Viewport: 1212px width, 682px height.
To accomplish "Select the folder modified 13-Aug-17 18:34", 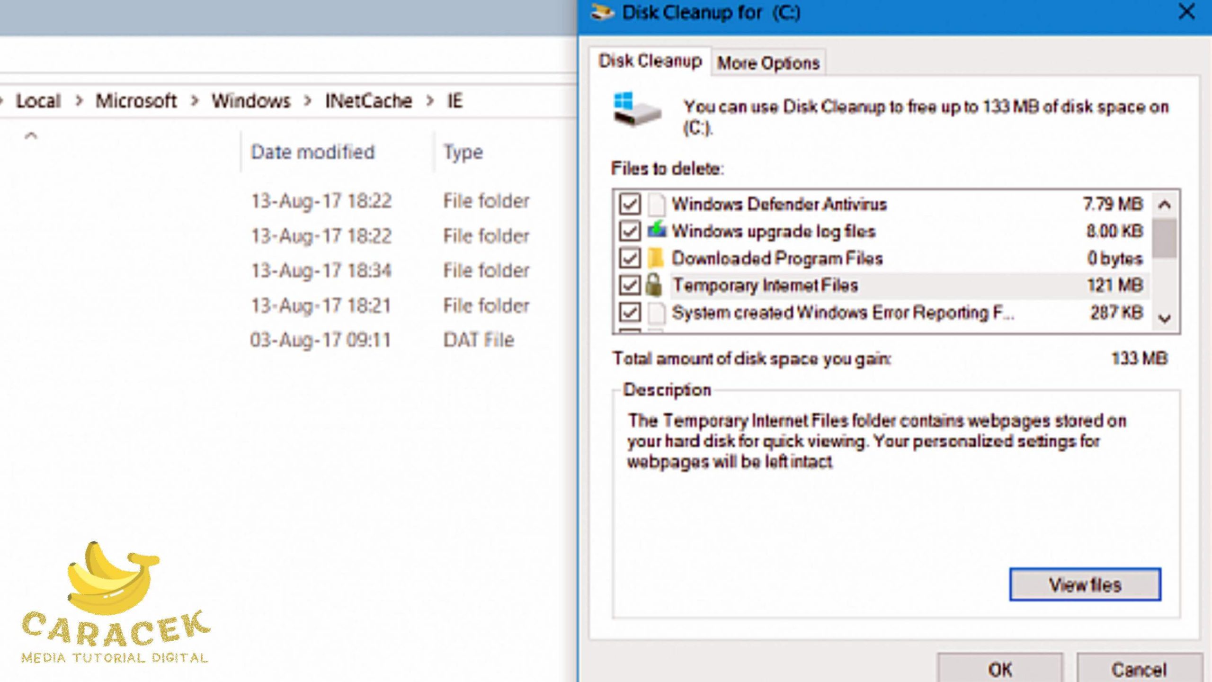I will tap(321, 271).
